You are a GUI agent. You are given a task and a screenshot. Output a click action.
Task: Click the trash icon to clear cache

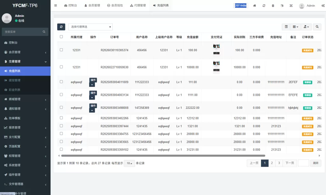[273, 6]
